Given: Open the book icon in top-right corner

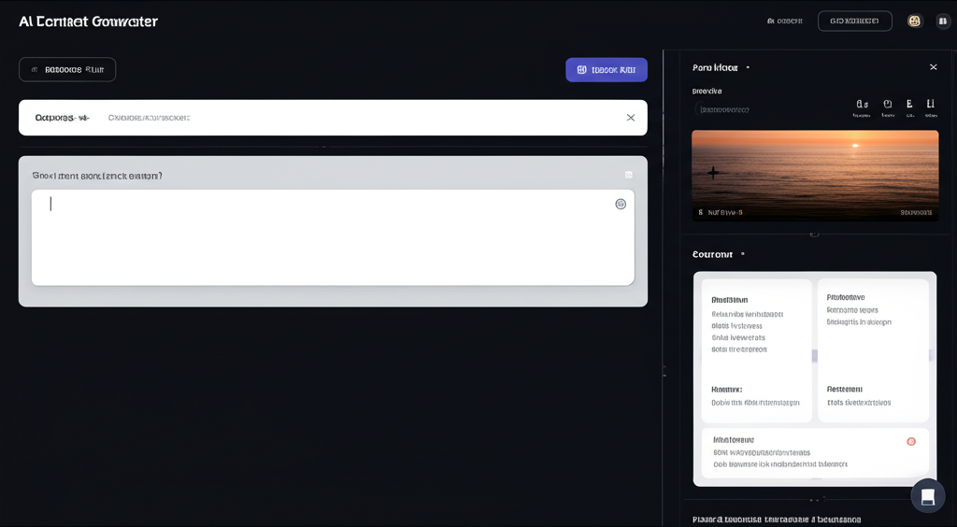Looking at the screenshot, I should (x=942, y=21).
